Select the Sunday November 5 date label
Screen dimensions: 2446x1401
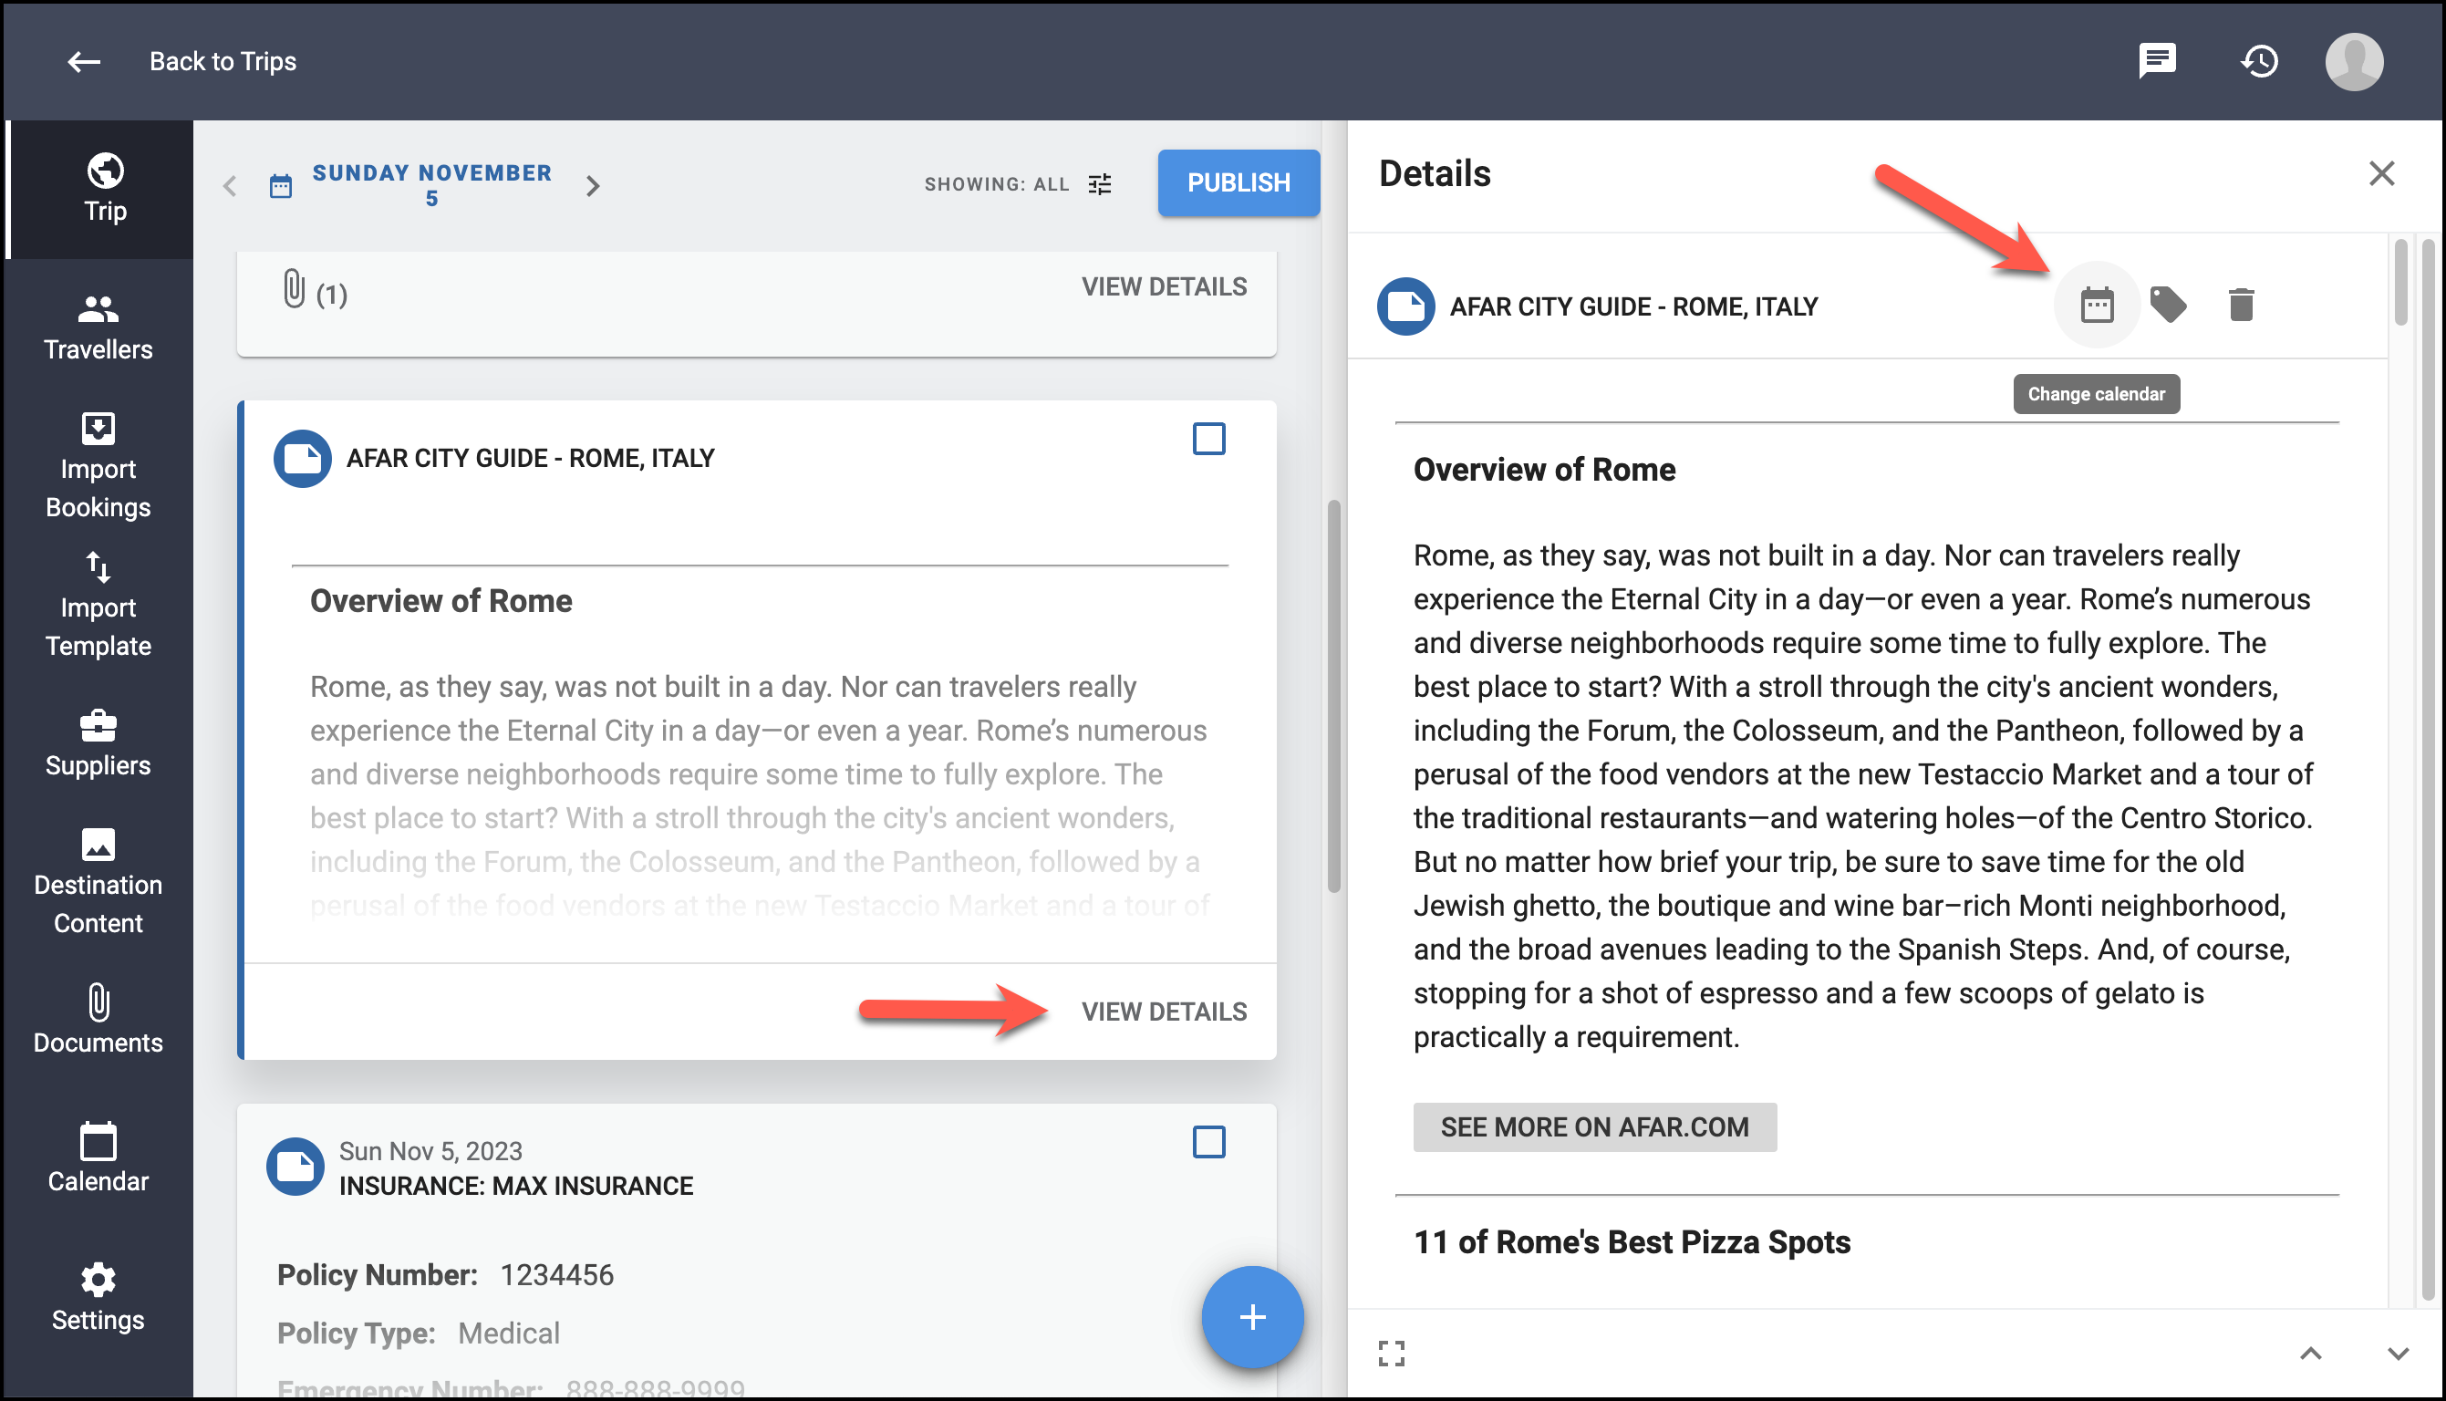click(x=432, y=185)
